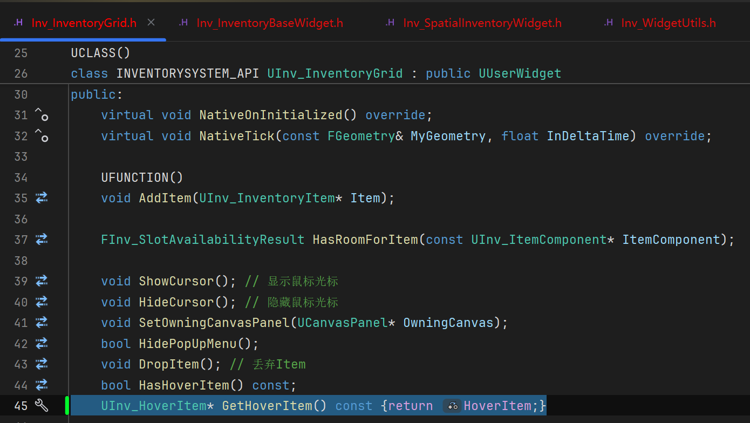Click the .H file icon on the Inv_InventoryBaseWidget.h tab
Image resolution: width=750 pixels, height=423 pixels.
(183, 23)
